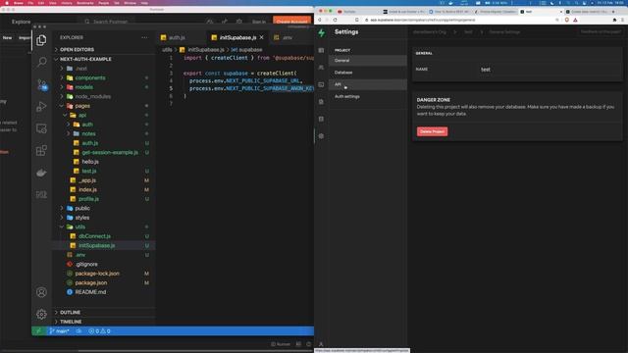Open the Docker view in VS Code

41,173
